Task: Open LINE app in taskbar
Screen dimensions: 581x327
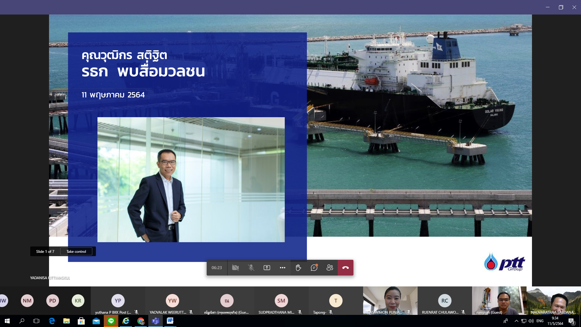Action: tap(111, 321)
